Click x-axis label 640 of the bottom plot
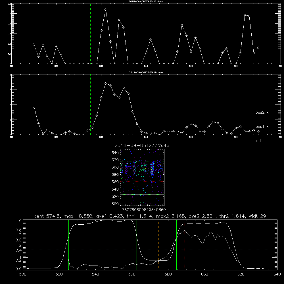 tap(277, 274)
